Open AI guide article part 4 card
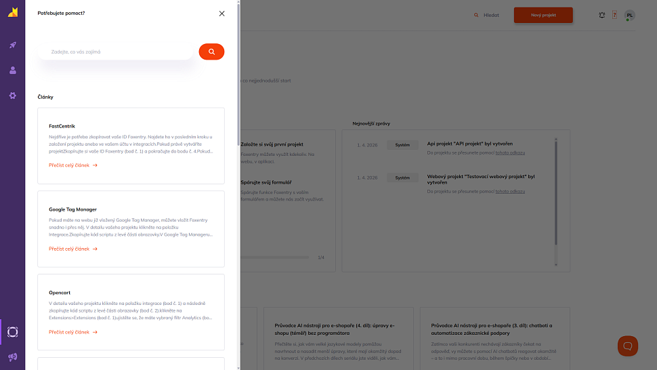Viewport: 657px width, 370px height. tap(339, 339)
